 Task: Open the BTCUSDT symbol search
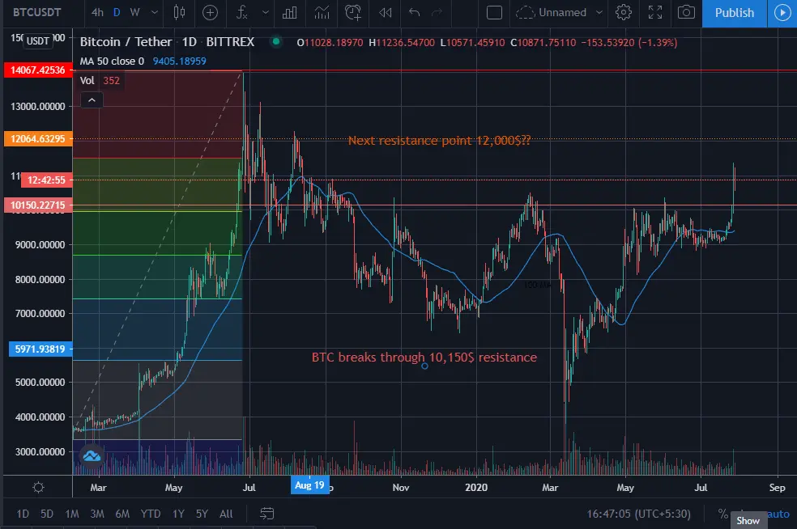[x=36, y=12]
